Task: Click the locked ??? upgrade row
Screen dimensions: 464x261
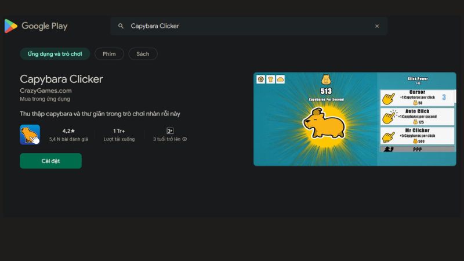Action: (417, 149)
